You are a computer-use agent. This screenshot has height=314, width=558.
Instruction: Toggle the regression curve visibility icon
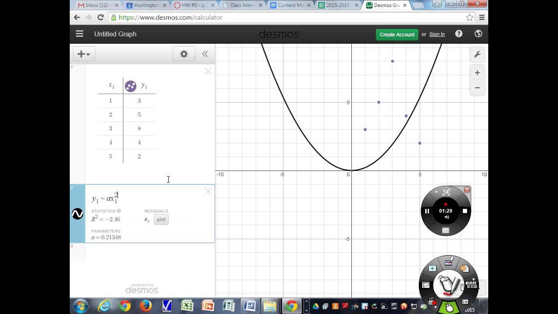tap(77, 214)
